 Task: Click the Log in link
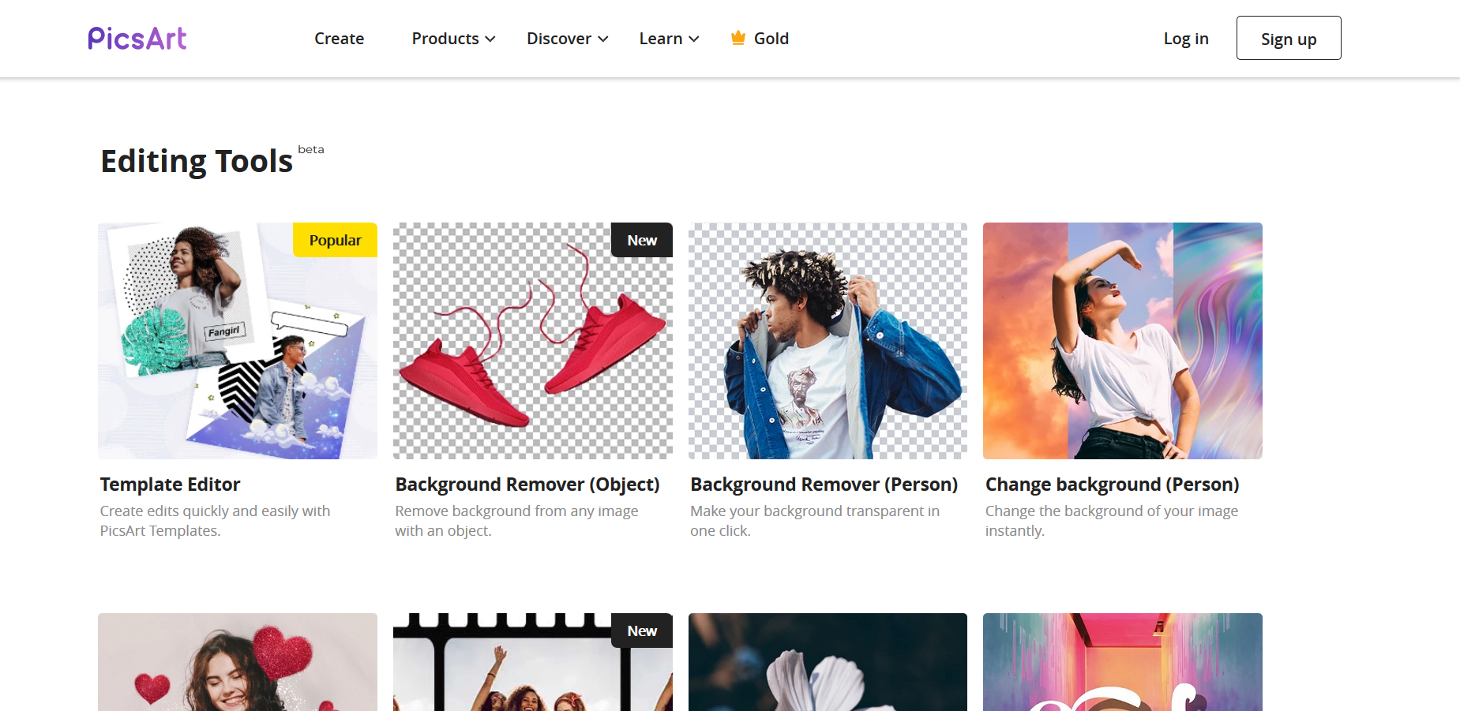(1185, 39)
